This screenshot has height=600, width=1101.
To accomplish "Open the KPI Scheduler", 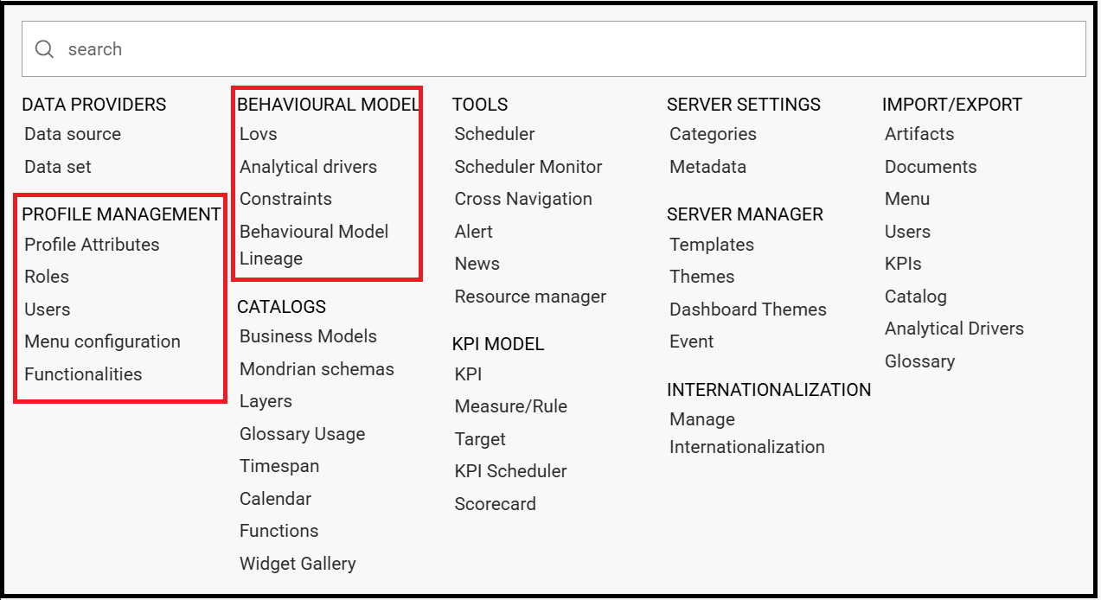I will click(x=511, y=471).
